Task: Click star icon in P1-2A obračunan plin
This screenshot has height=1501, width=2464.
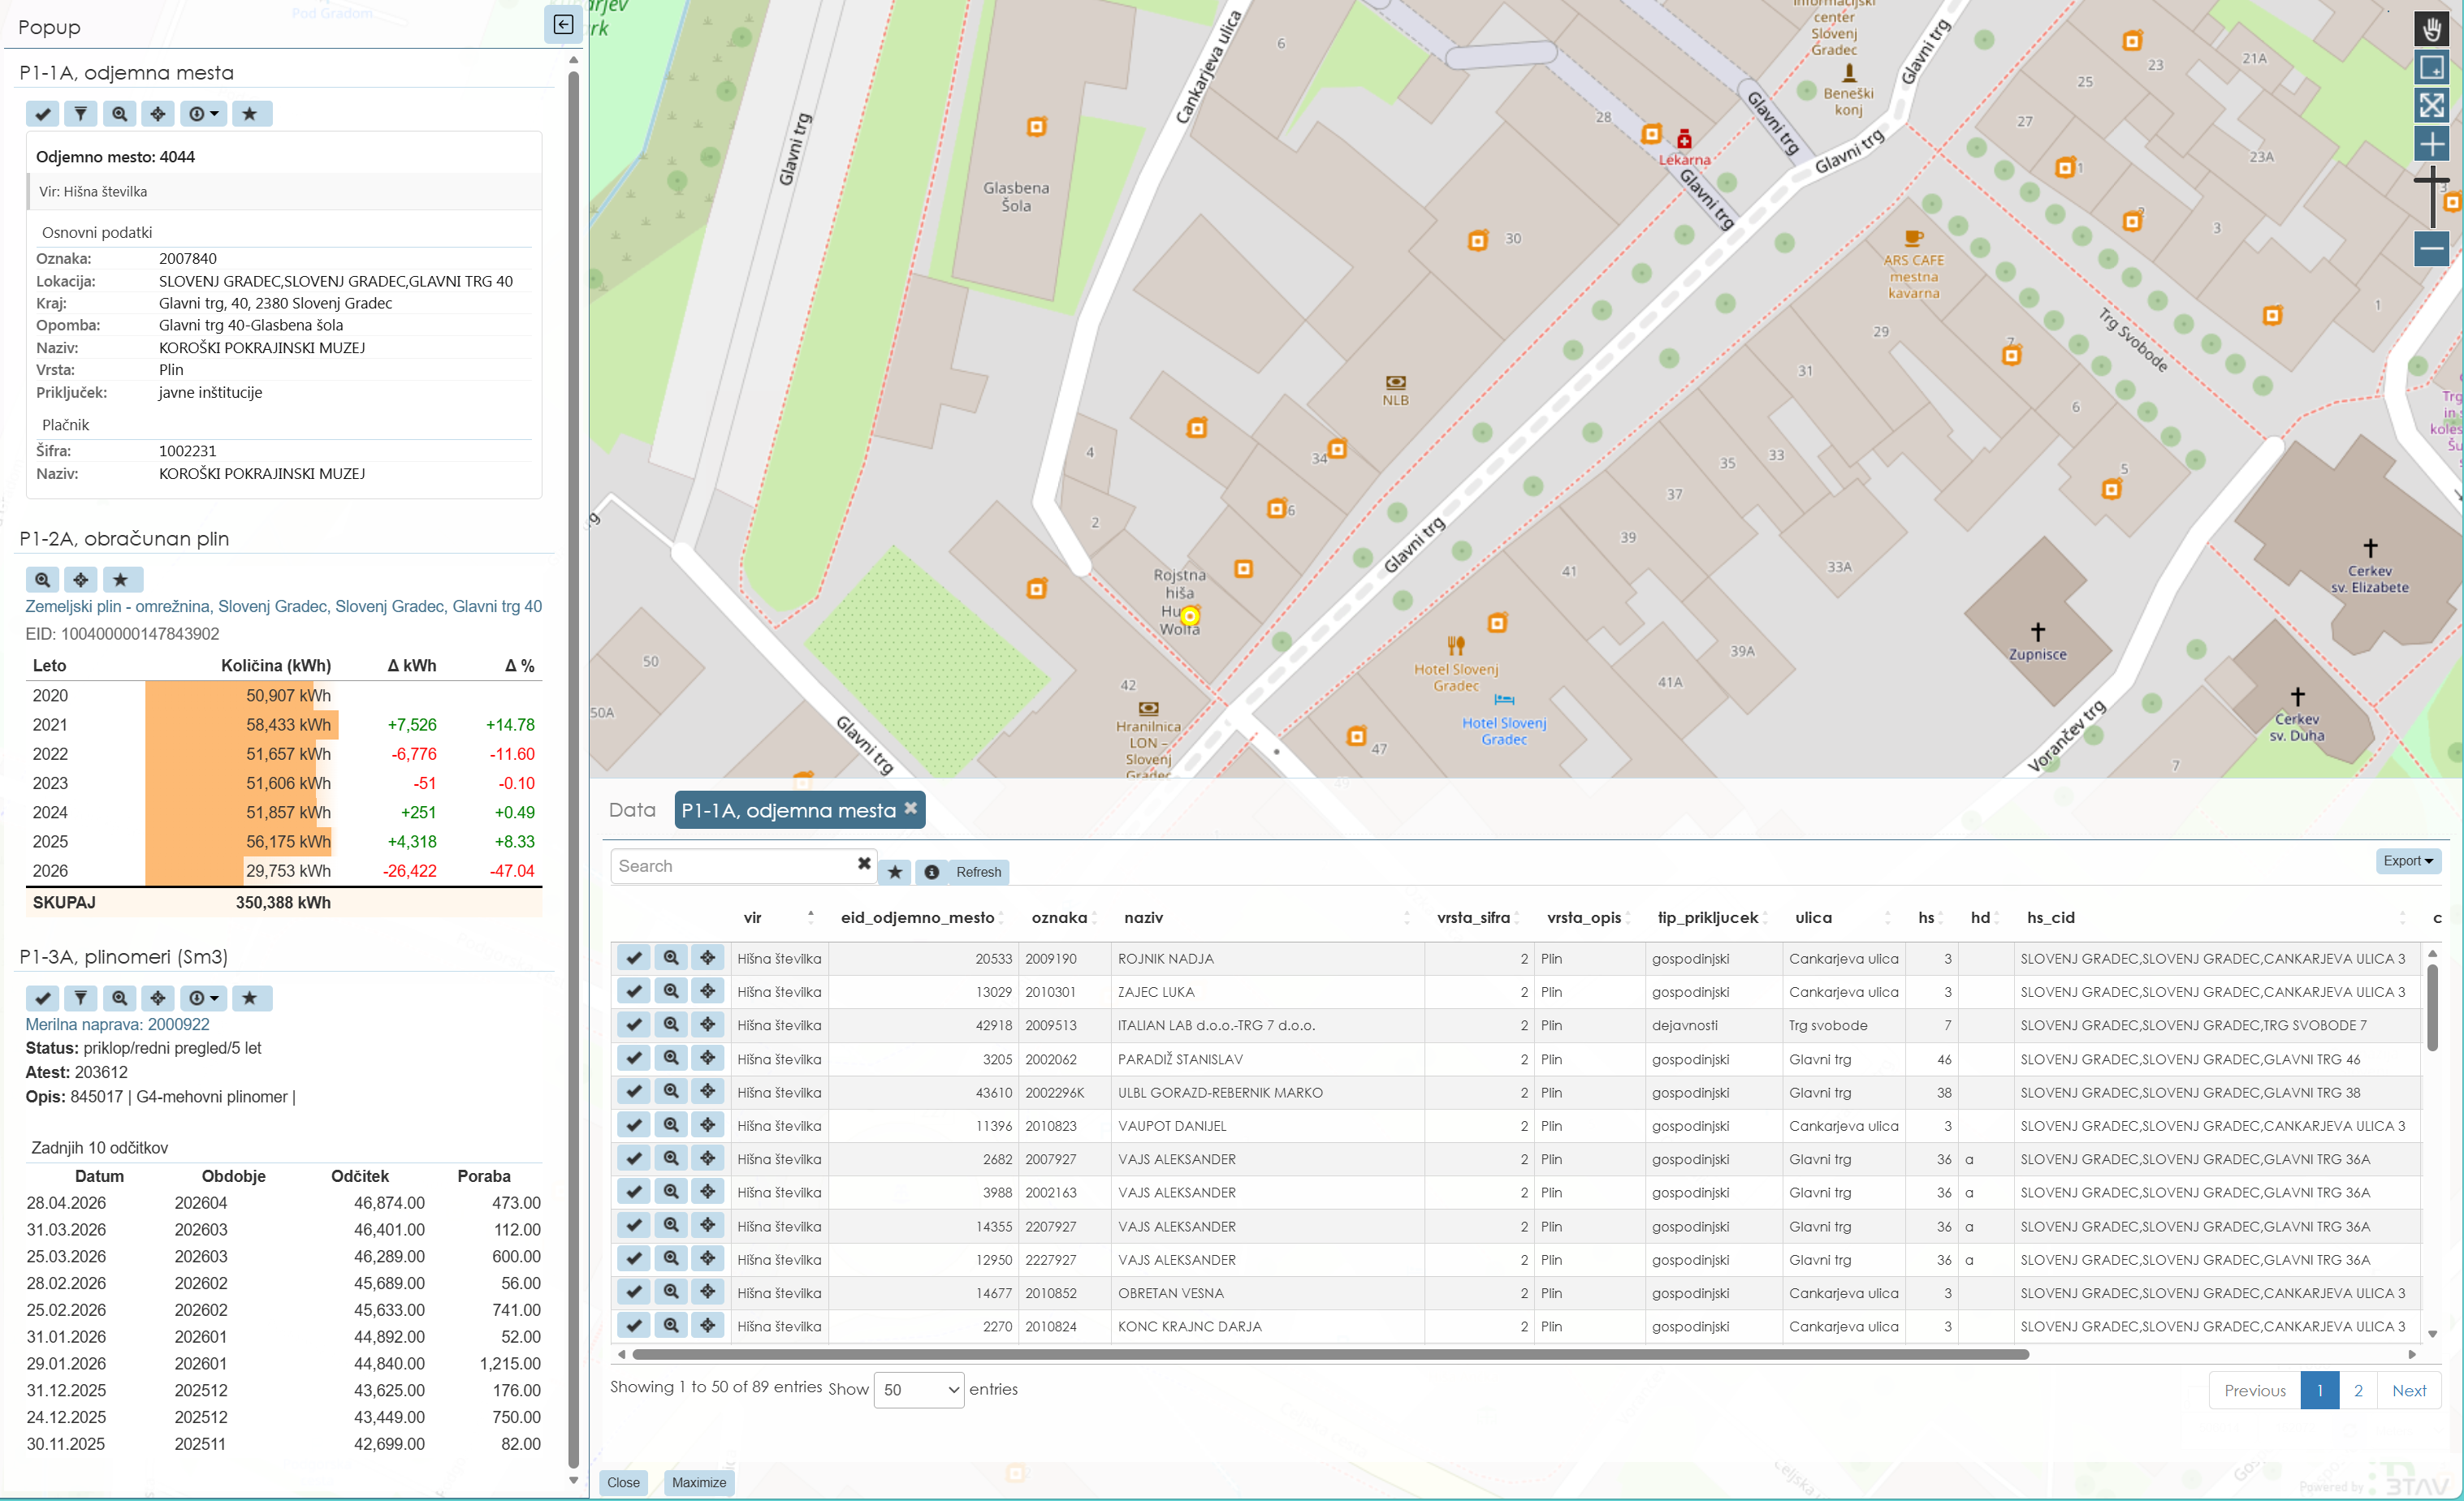Action: (121, 580)
